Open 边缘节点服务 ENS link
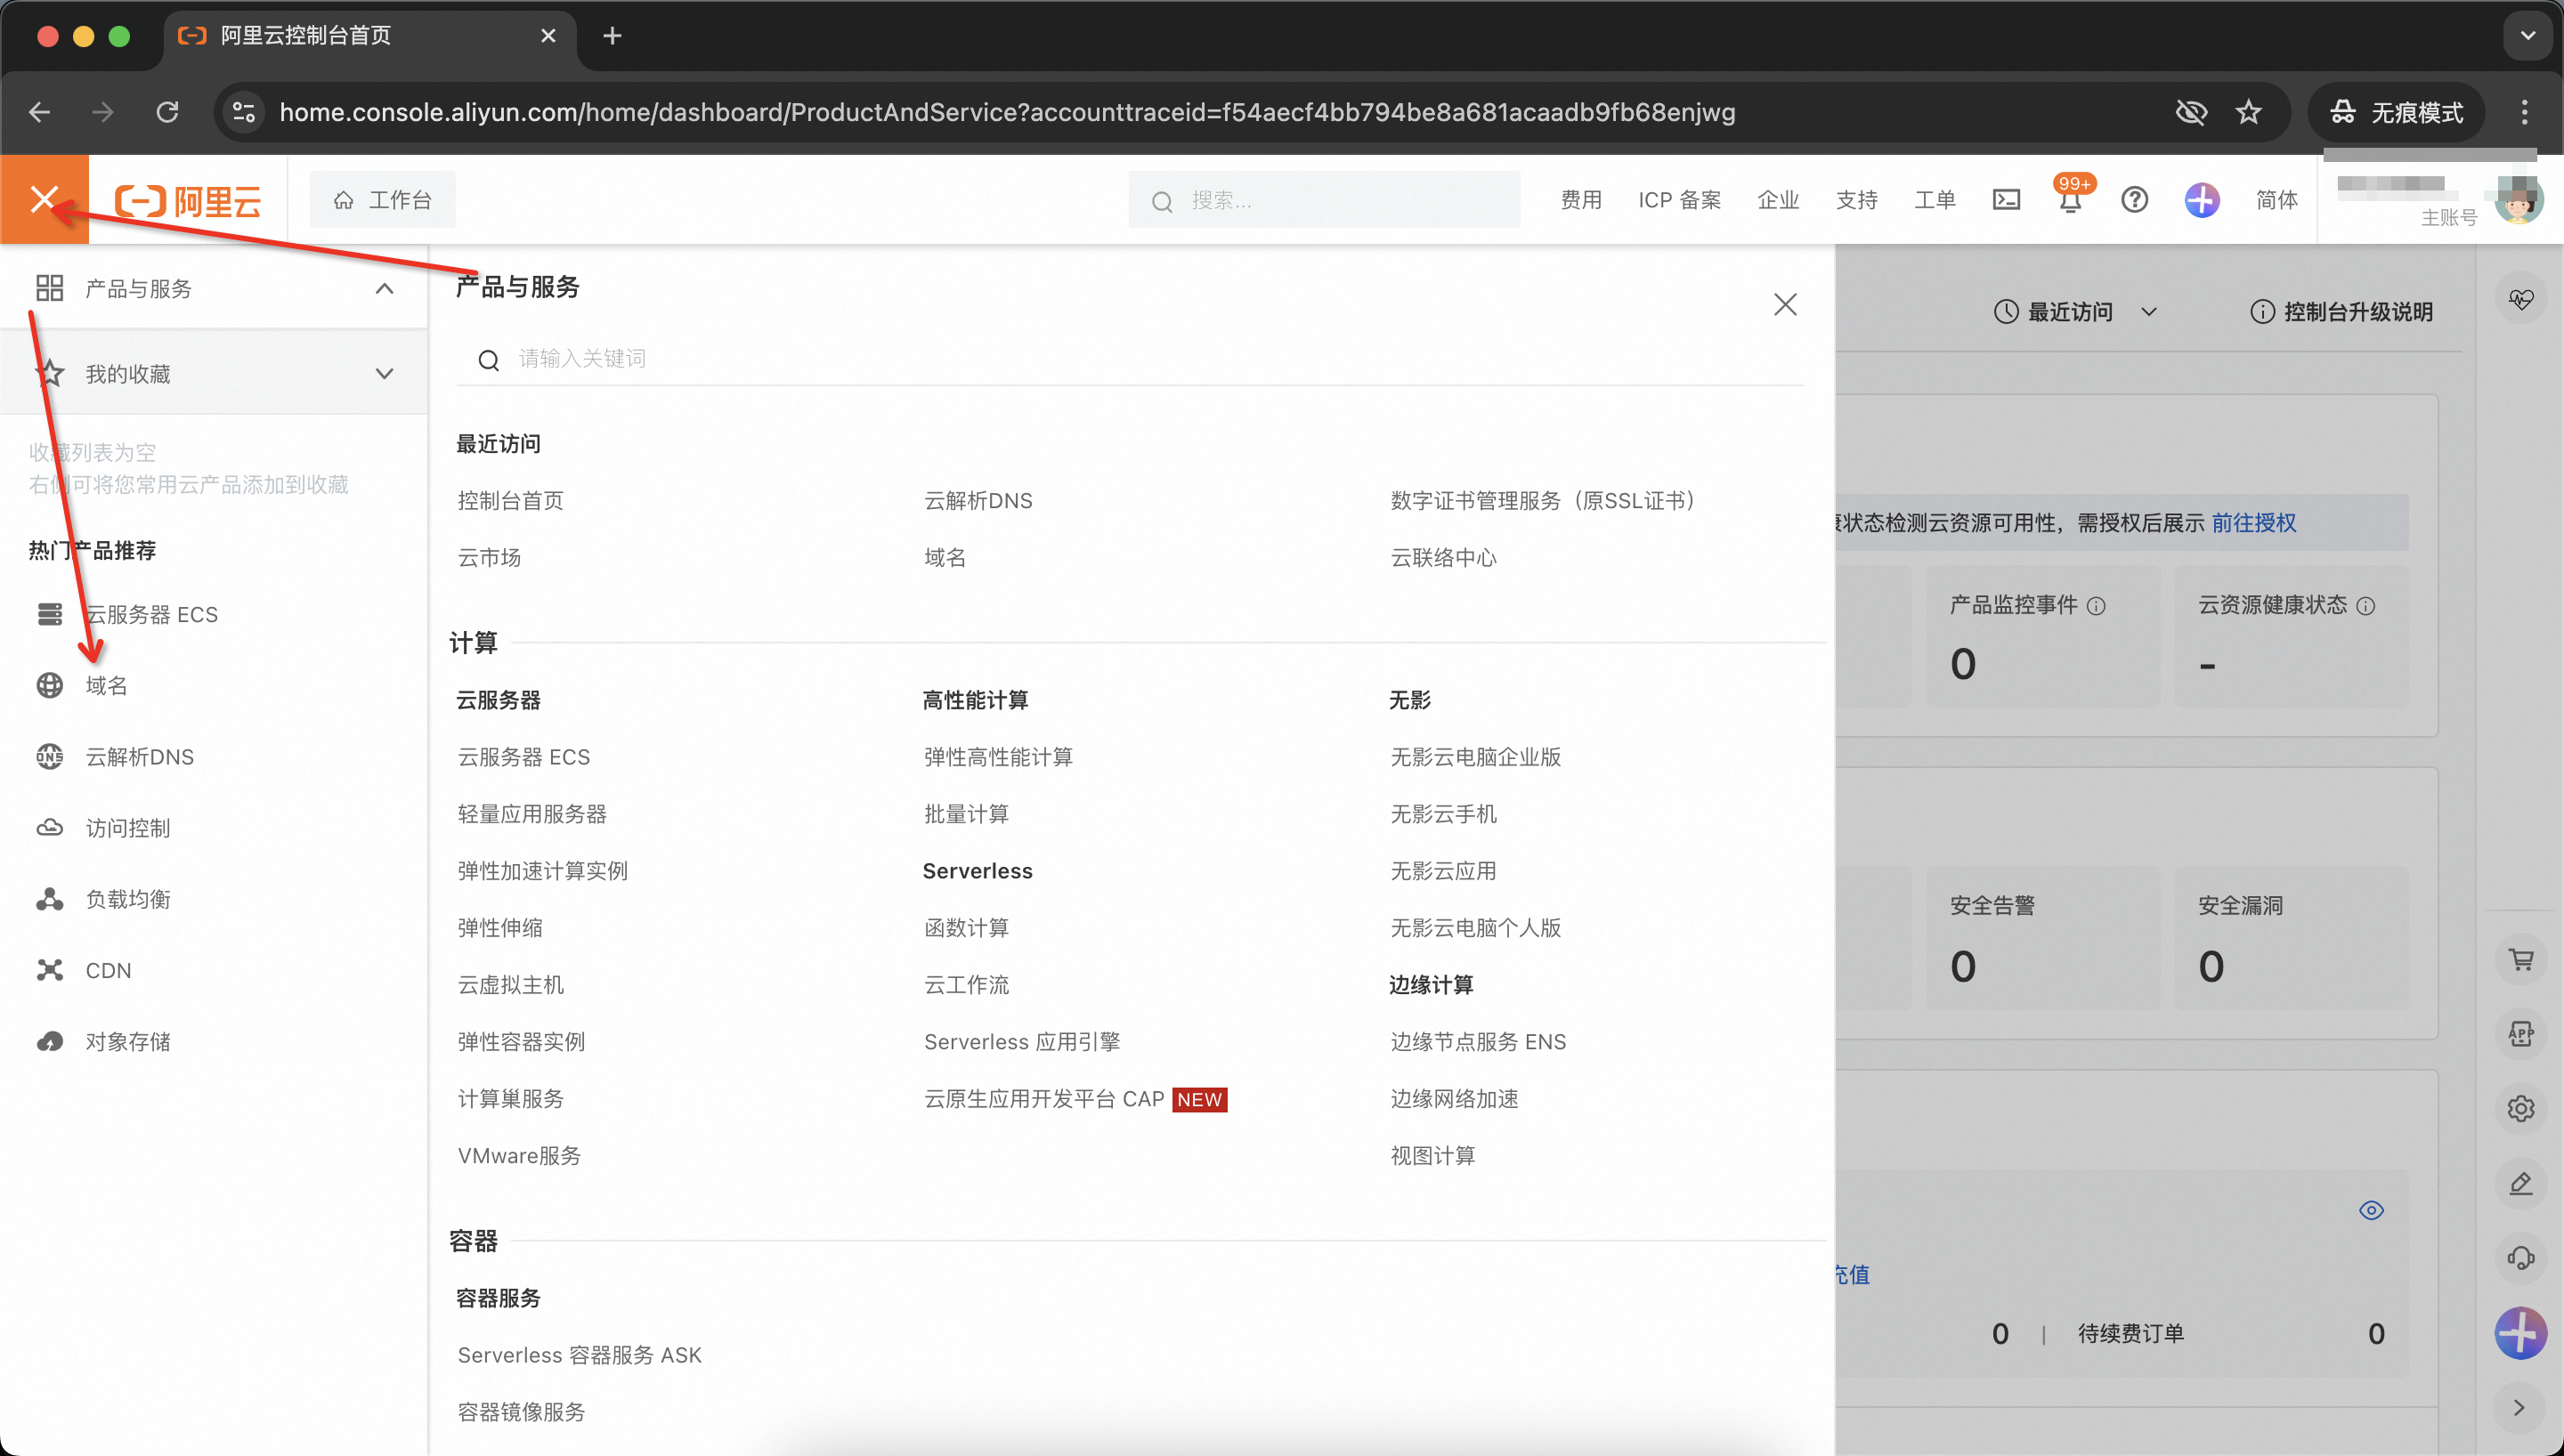This screenshot has width=2564, height=1456. pyautogui.click(x=1478, y=1042)
